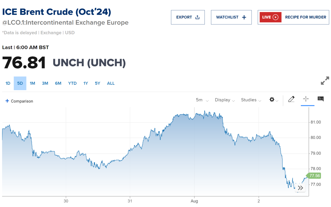
Task: Open the chart comments icon
Action: click(x=321, y=99)
